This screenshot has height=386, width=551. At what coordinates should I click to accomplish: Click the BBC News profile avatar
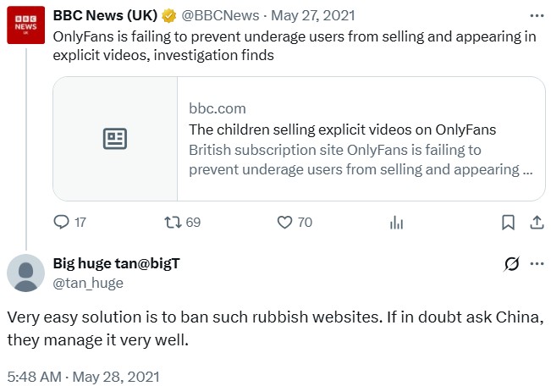(x=26, y=25)
